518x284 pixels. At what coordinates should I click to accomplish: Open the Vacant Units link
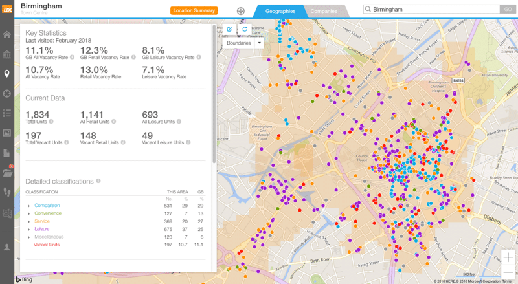click(x=47, y=245)
